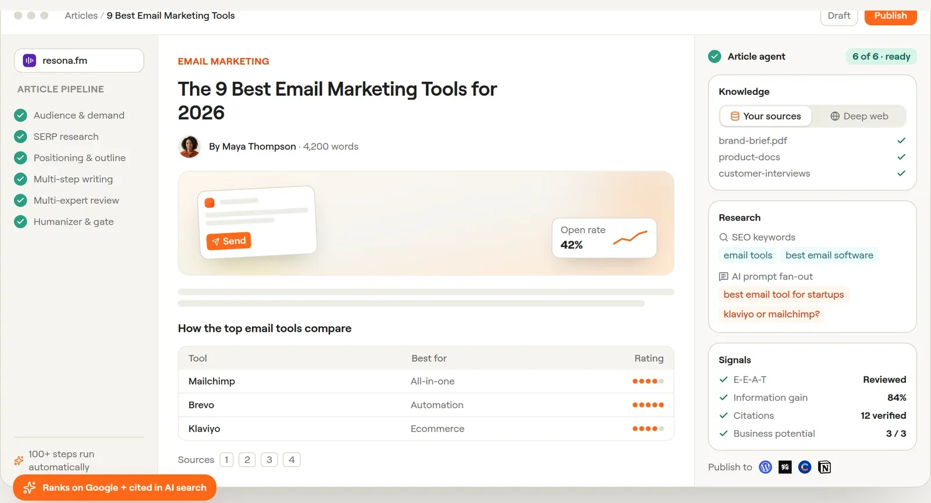Click the green check beside Article agent
Image resolution: width=931 pixels, height=503 pixels.
click(715, 56)
